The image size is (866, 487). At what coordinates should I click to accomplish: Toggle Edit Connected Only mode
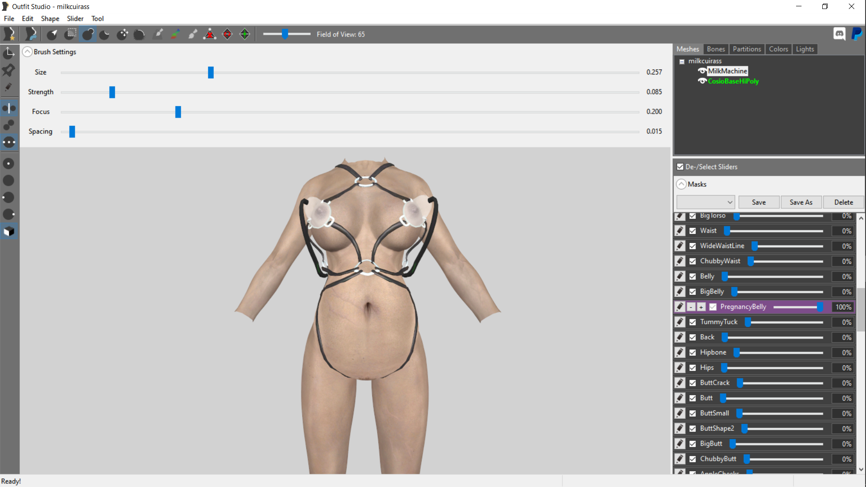(x=9, y=125)
